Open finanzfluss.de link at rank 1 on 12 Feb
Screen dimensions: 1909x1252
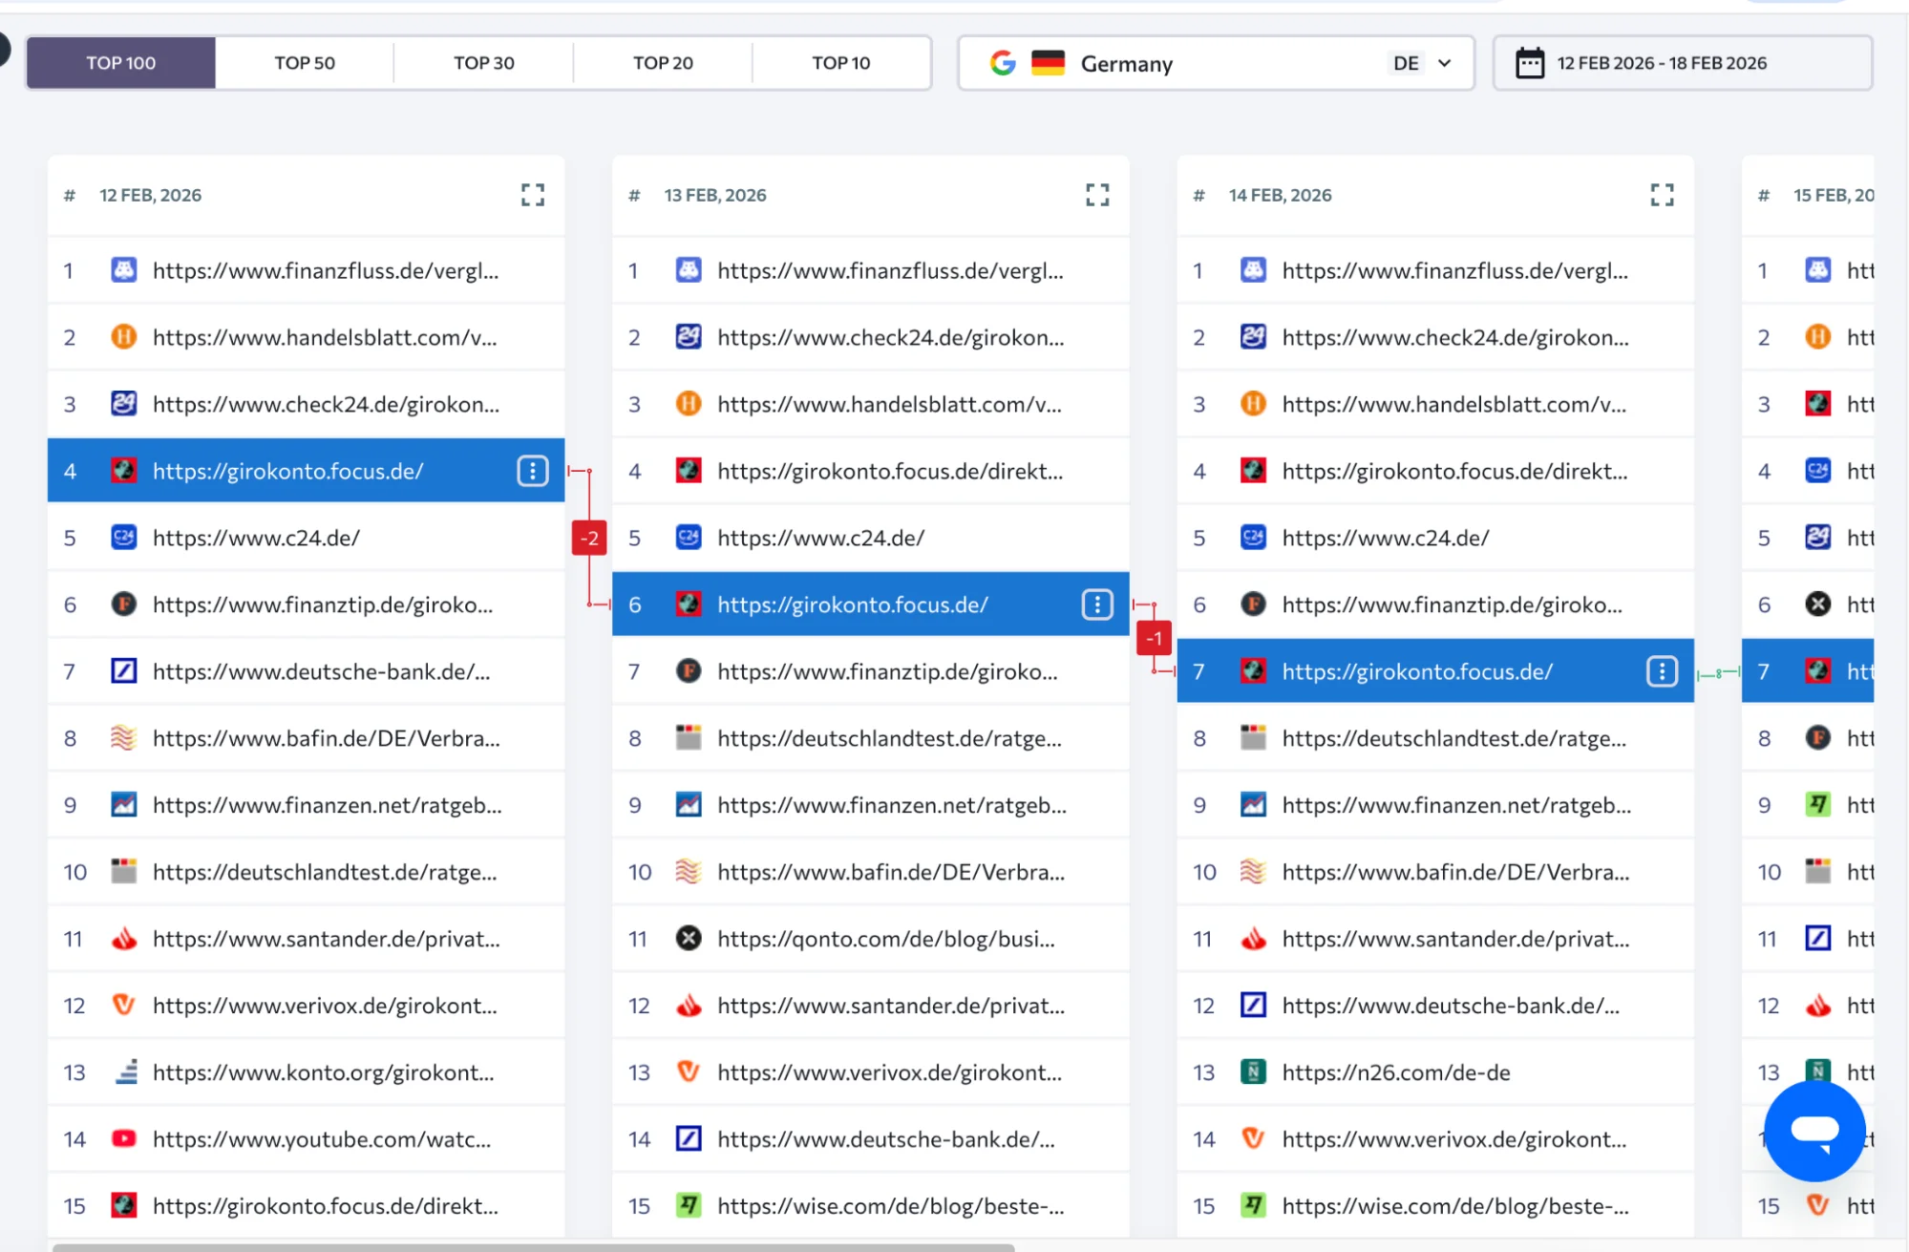(x=326, y=270)
